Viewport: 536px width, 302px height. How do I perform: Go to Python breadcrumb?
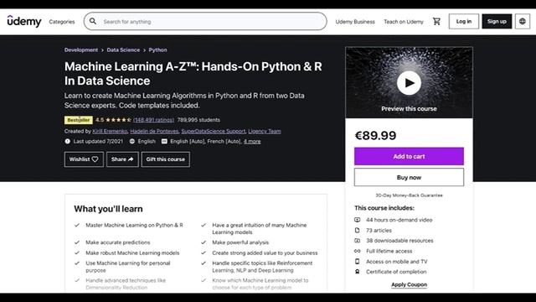click(158, 50)
